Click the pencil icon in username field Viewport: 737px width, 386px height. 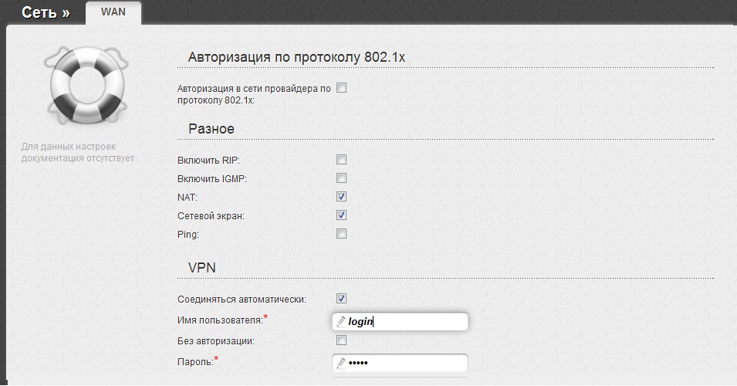click(340, 321)
